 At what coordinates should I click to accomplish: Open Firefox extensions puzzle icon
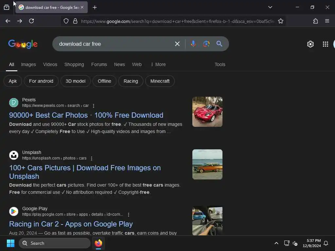coord(315,21)
